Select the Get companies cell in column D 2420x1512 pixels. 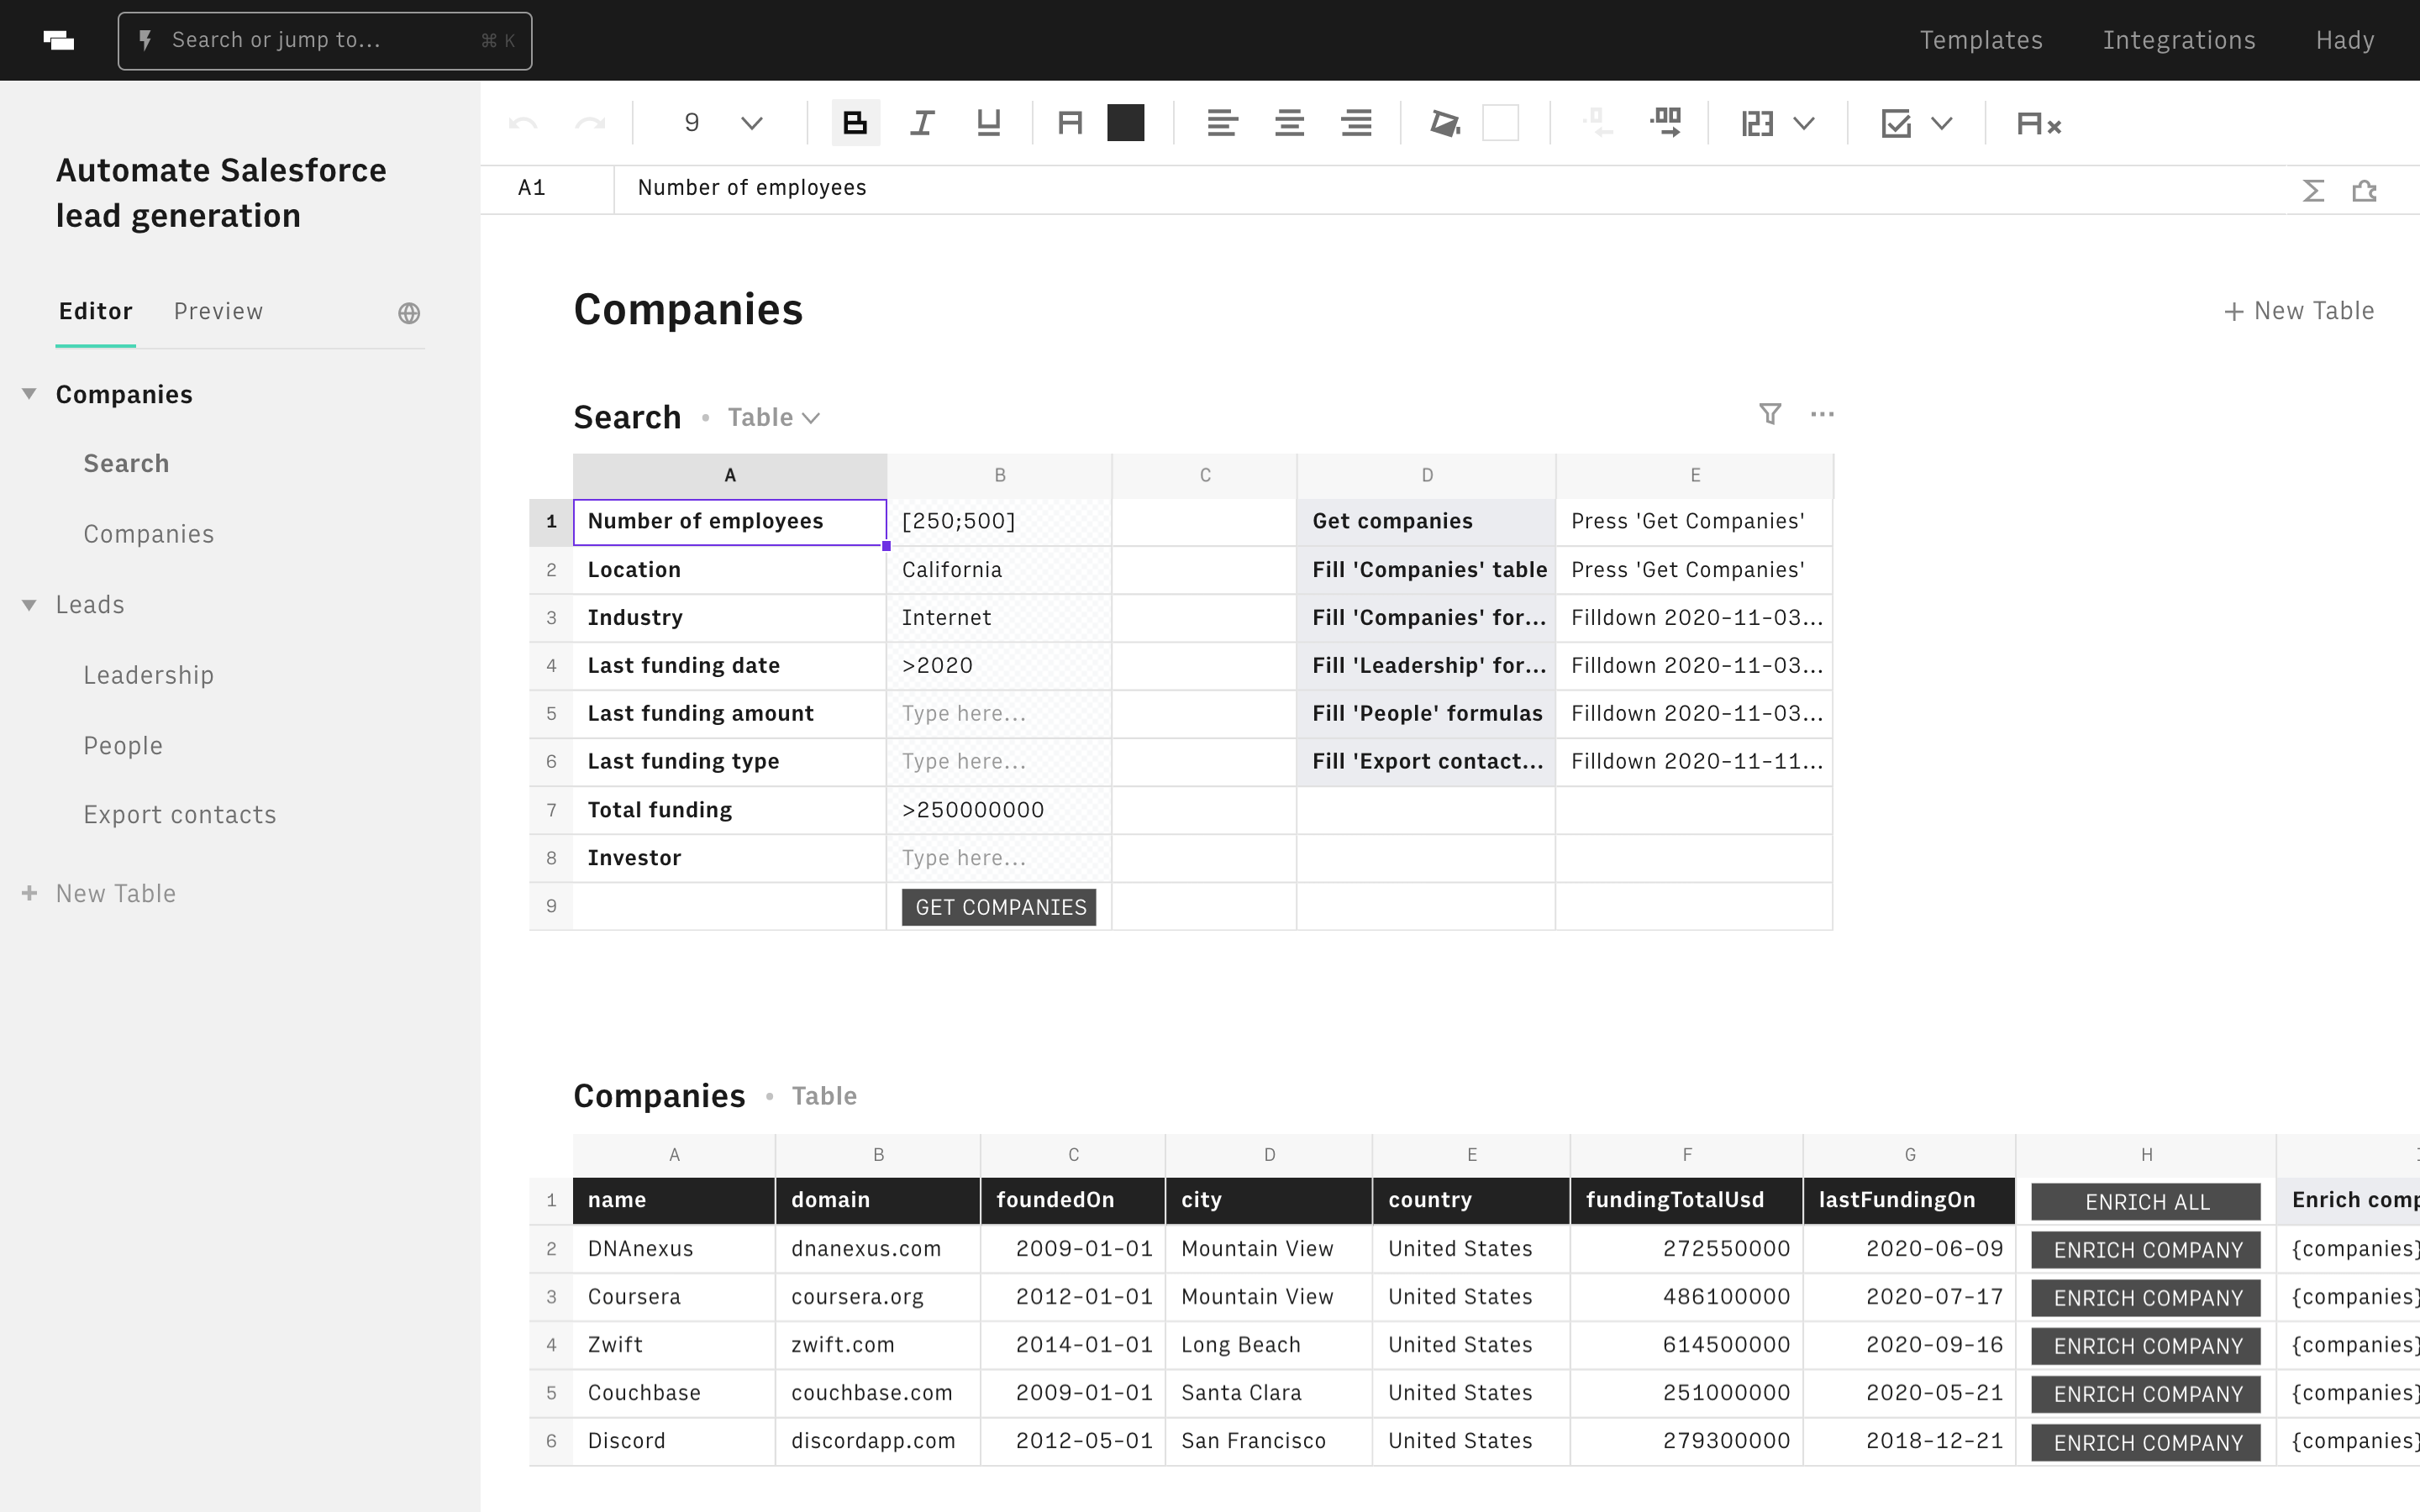[1426, 522]
